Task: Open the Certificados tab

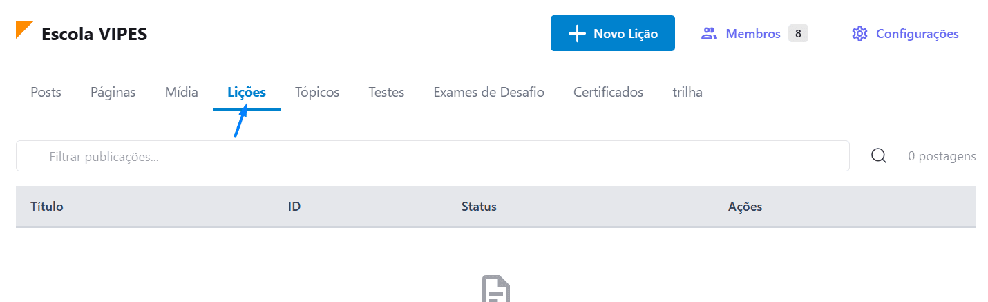Action: coord(608,92)
